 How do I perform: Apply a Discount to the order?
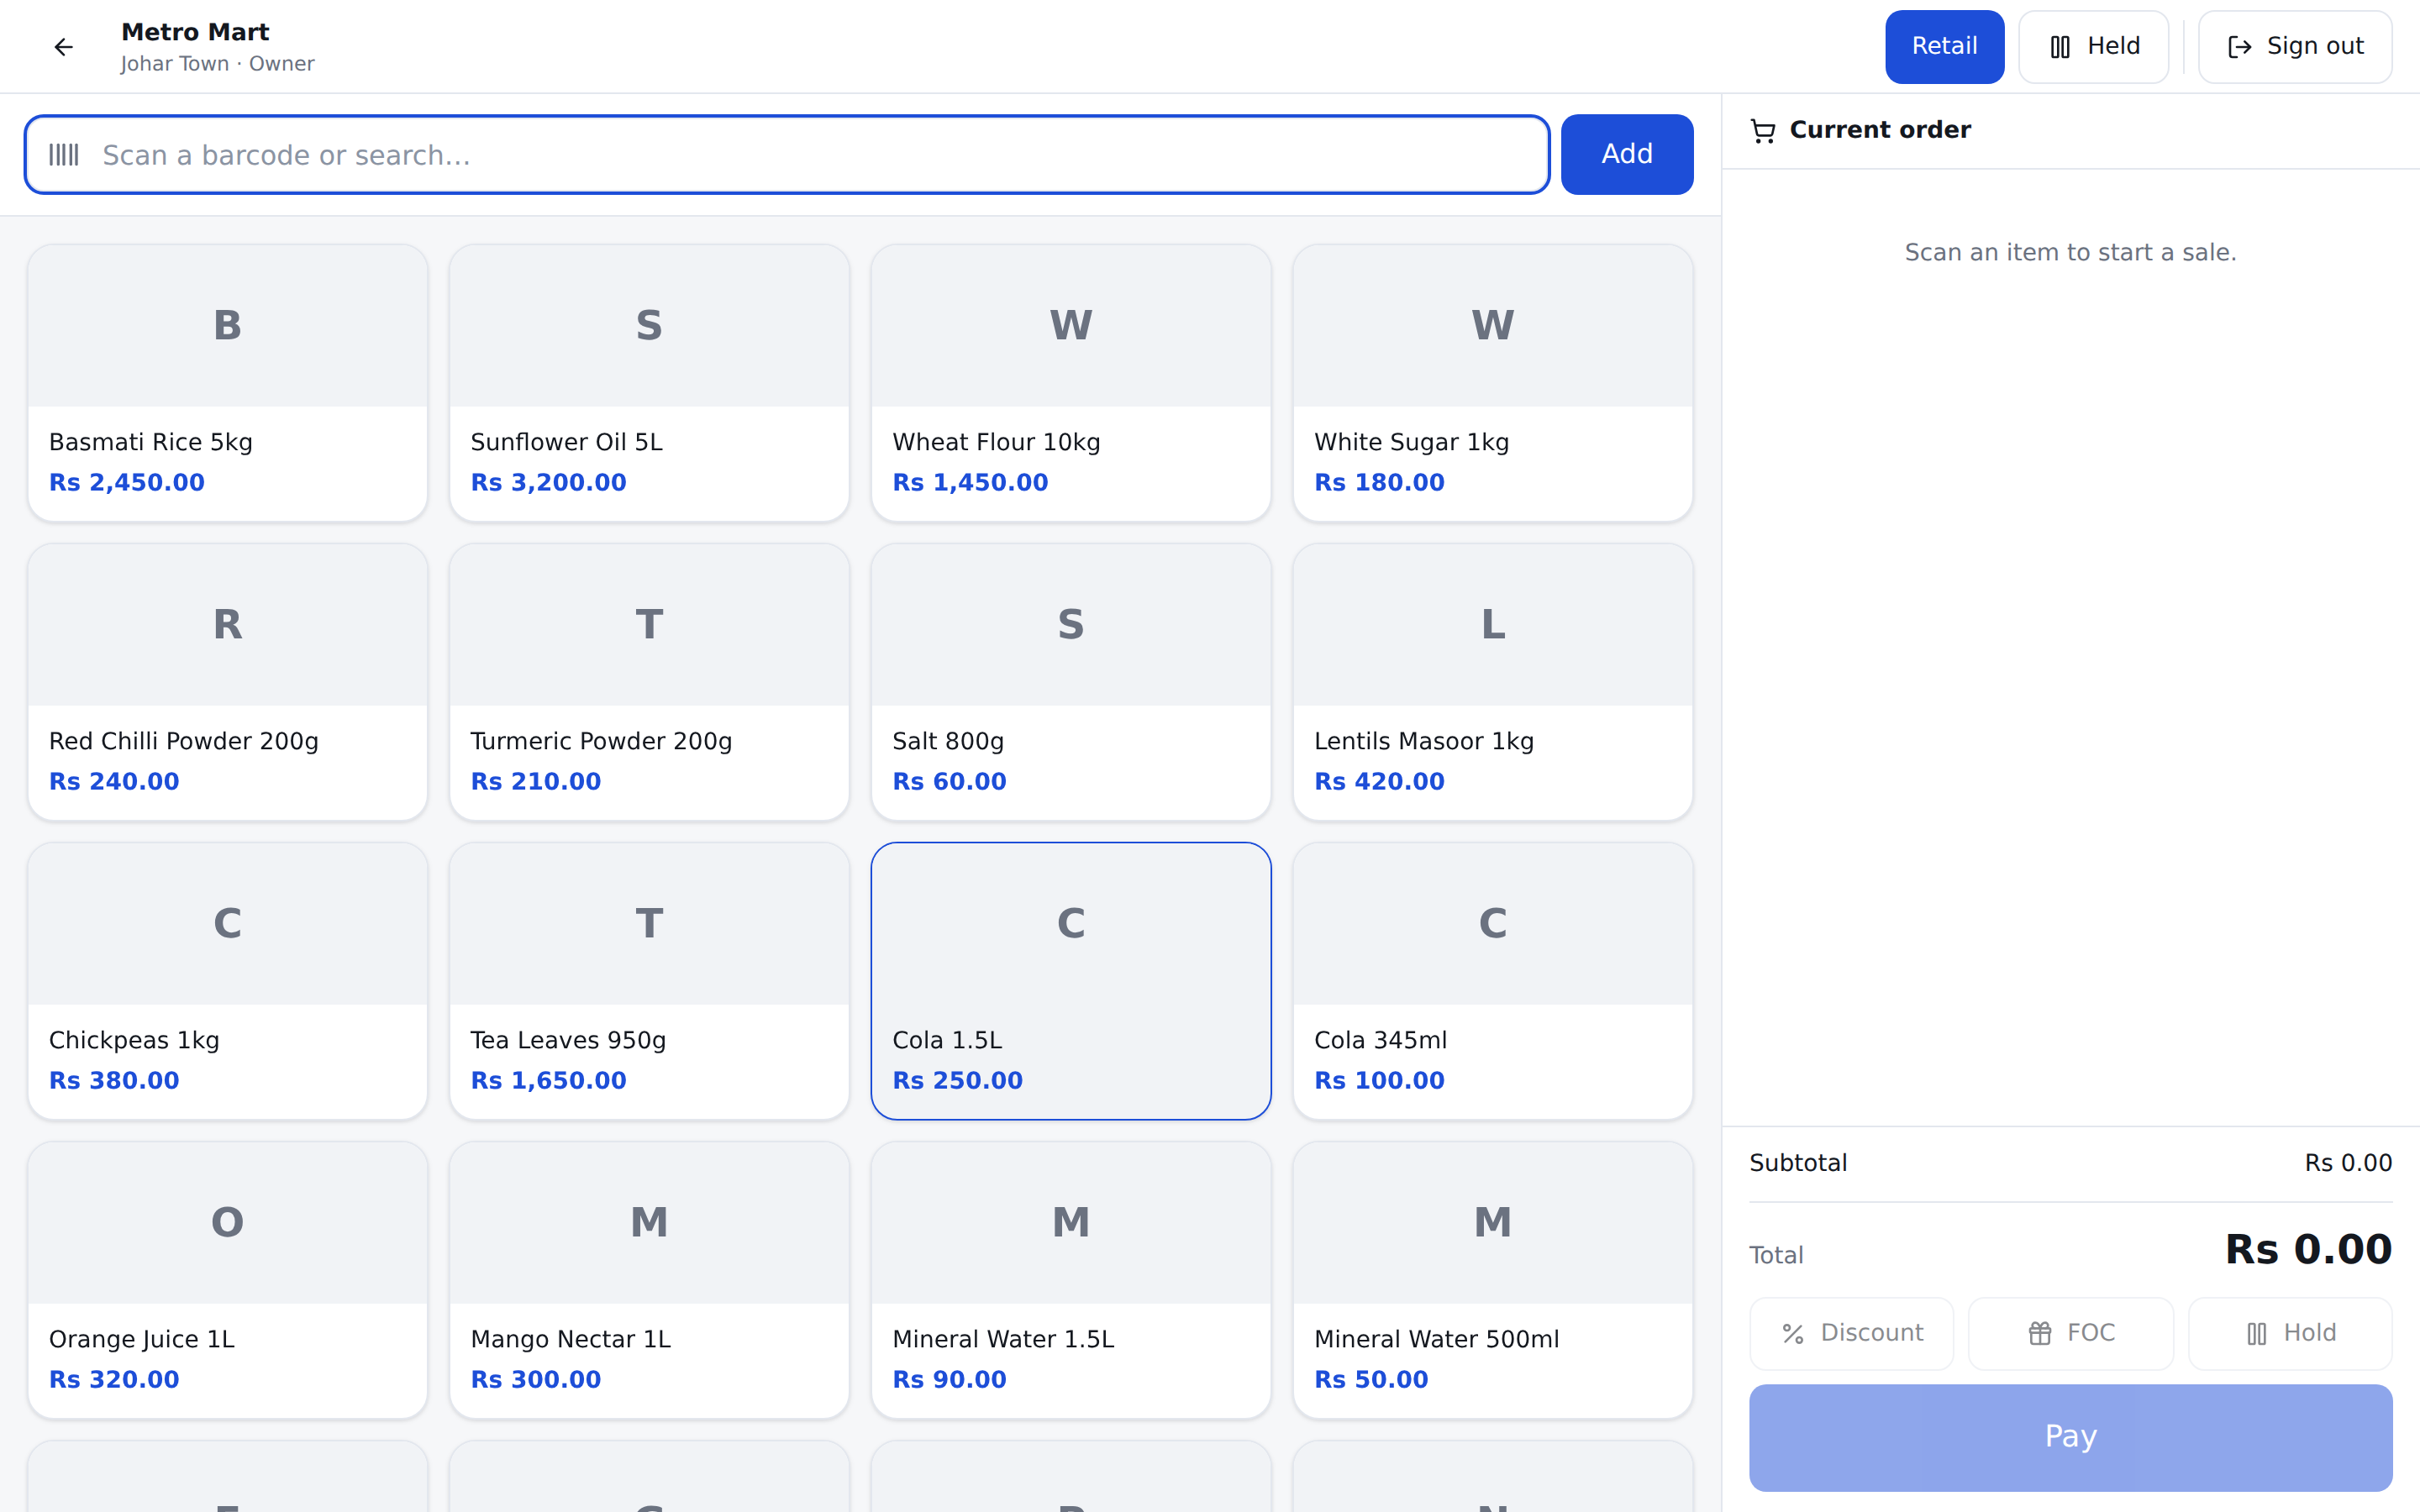pyautogui.click(x=1851, y=1333)
